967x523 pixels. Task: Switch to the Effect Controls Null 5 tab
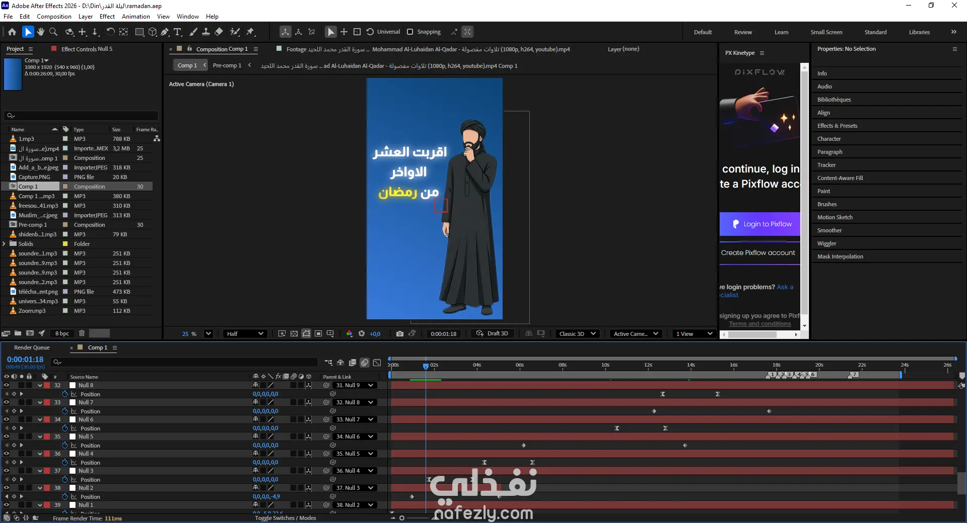(87, 49)
